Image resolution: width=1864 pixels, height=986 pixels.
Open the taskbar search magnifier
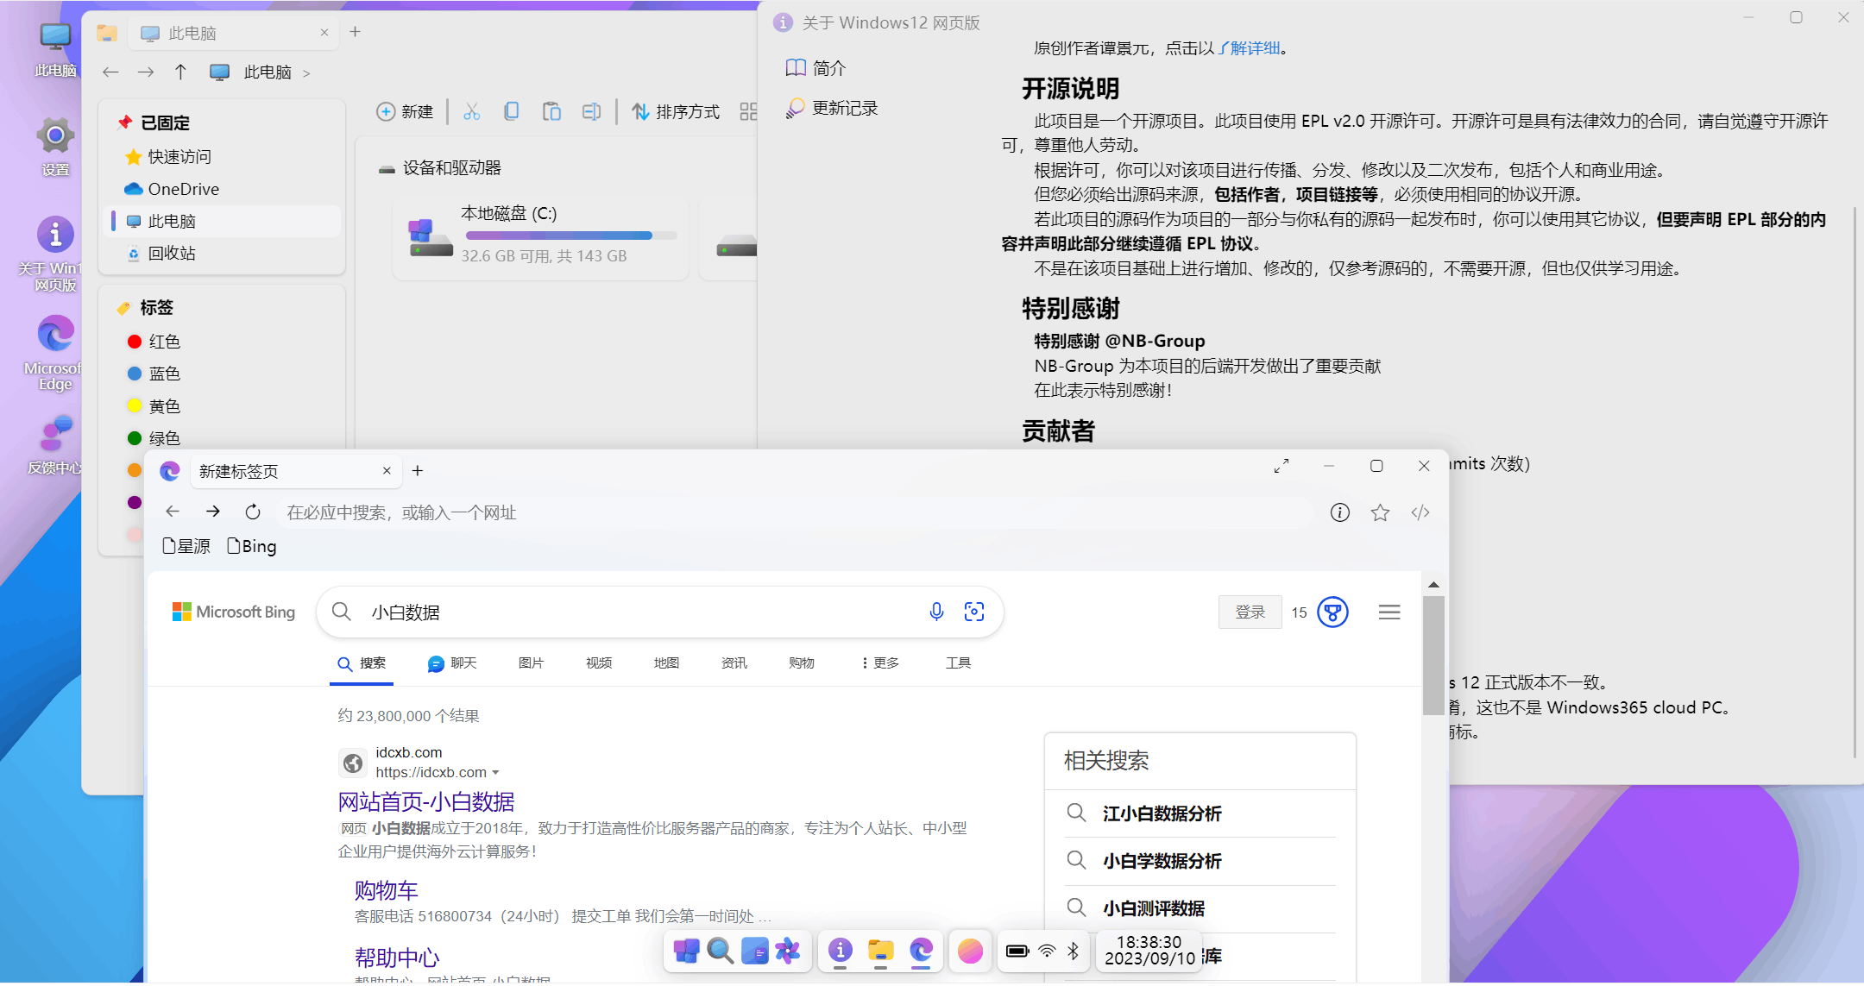pyautogui.click(x=720, y=951)
